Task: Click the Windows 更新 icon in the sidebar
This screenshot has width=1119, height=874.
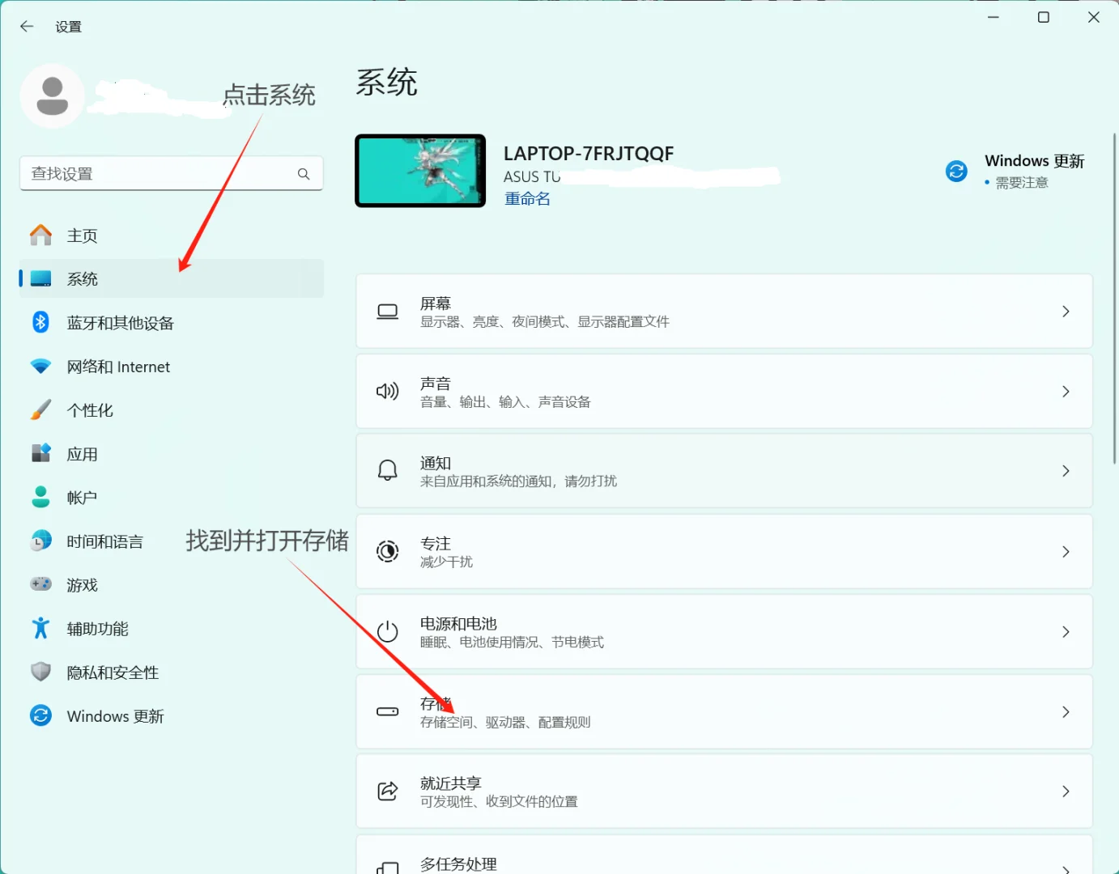Action: (x=40, y=715)
